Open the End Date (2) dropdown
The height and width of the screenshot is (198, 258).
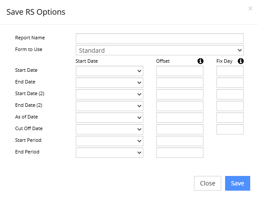tap(110, 106)
